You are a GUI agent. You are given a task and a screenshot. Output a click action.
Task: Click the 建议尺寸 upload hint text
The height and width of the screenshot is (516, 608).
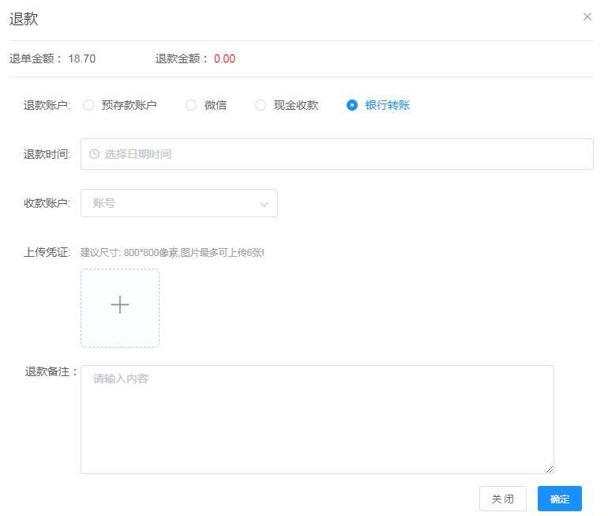172,253
